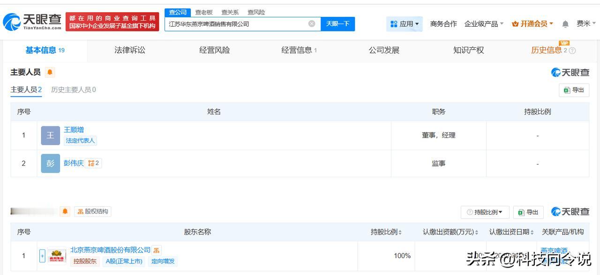Click the 董事,经理 cell
The width and height of the screenshot is (600, 275).
439,135
